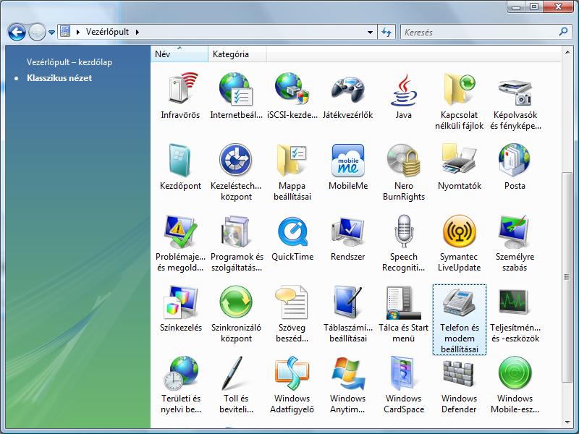
Task: Open the address bar history dropdown arrow
Action: click(370, 33)
